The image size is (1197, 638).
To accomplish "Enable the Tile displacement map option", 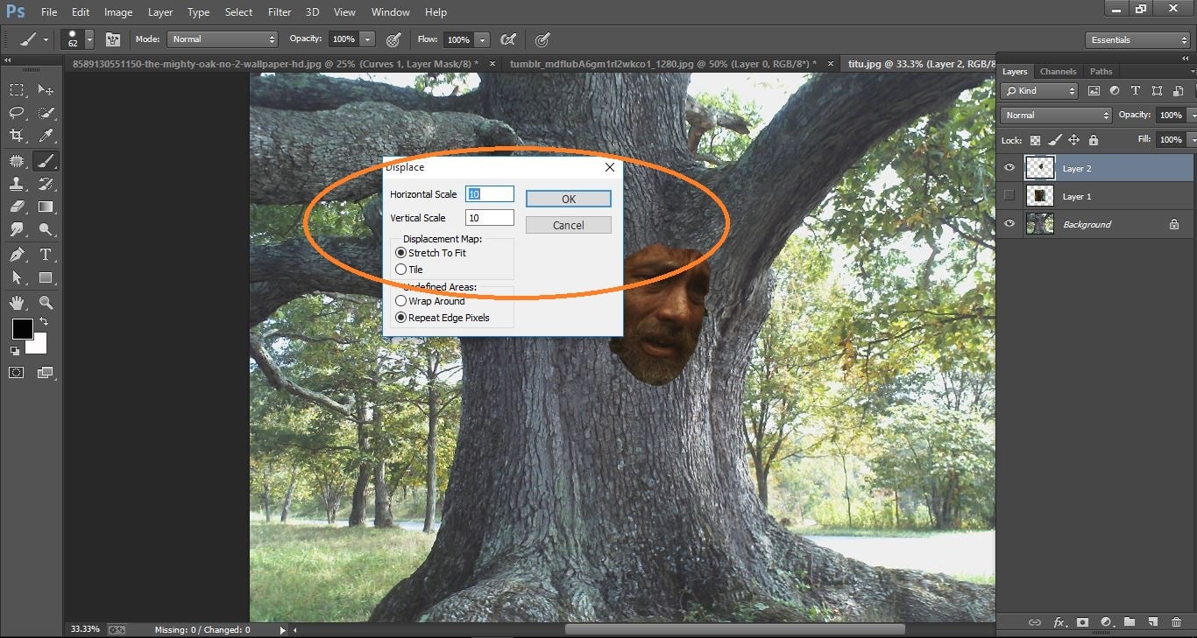I will tap(401, 269).
